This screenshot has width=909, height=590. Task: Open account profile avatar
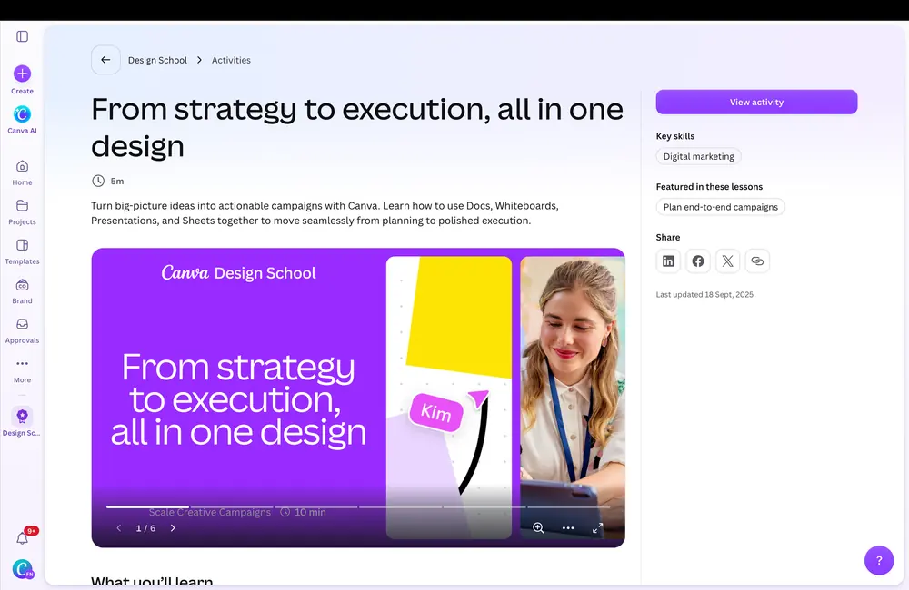23,569
